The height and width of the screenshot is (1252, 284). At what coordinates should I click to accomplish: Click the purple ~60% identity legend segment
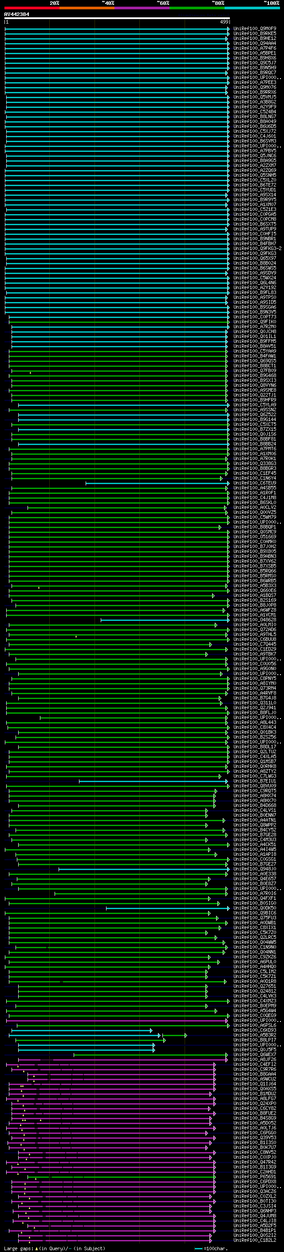[x=142, y=8]
